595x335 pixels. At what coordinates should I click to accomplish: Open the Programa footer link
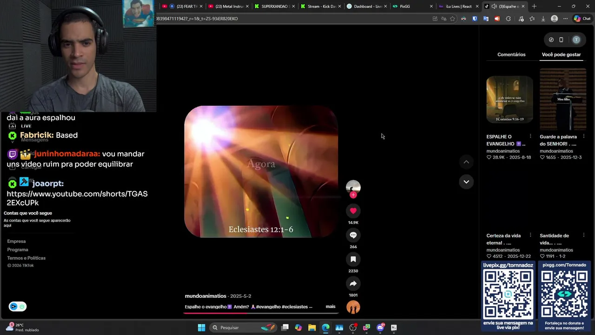click(18, 249)
